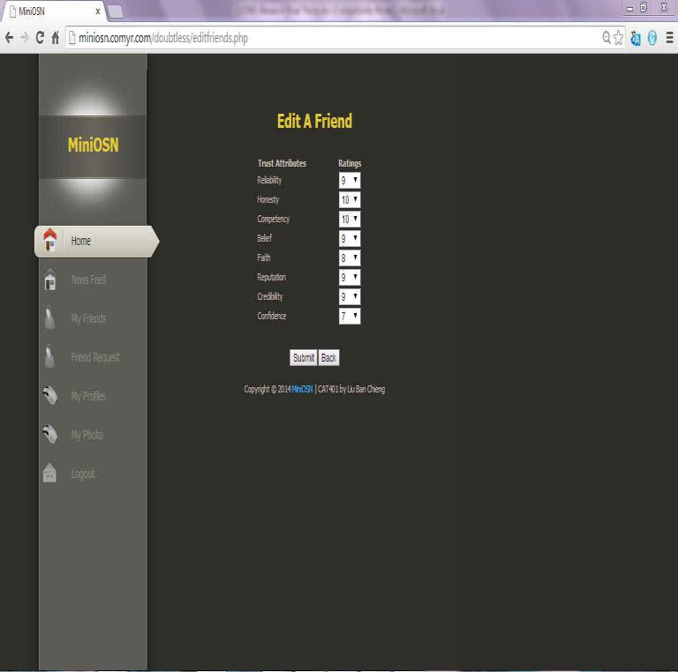Switch to the MiniOSN browser tab
This screenshot has width=678, height=672.
point(53,11)
